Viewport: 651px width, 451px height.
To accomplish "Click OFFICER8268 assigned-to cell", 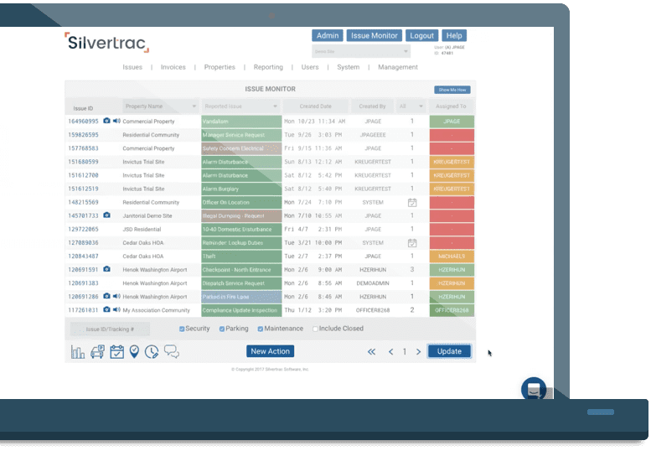I will [x=452, y=310].
